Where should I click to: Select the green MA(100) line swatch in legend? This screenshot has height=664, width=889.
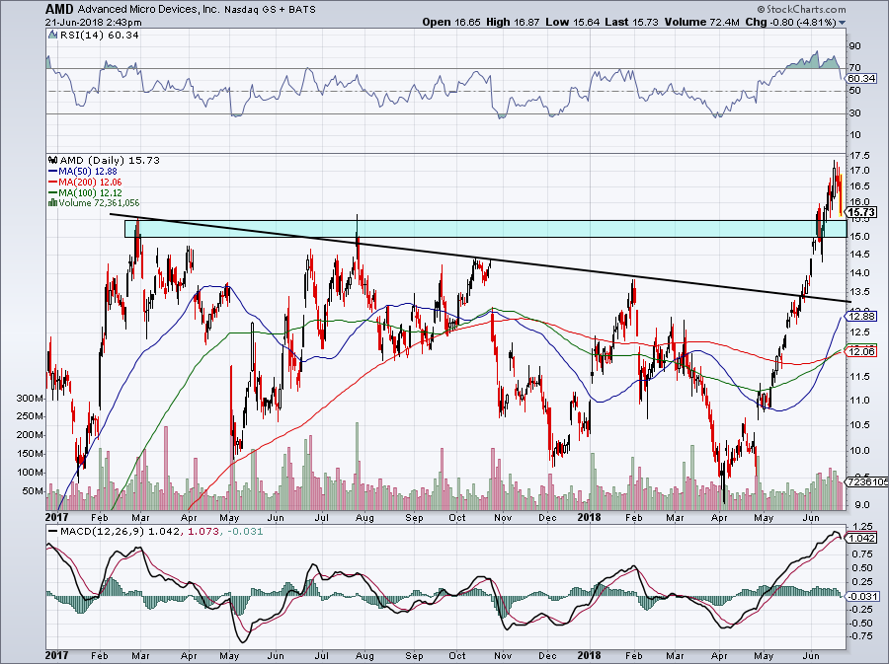pyautogui.click(x=53, y=193)
